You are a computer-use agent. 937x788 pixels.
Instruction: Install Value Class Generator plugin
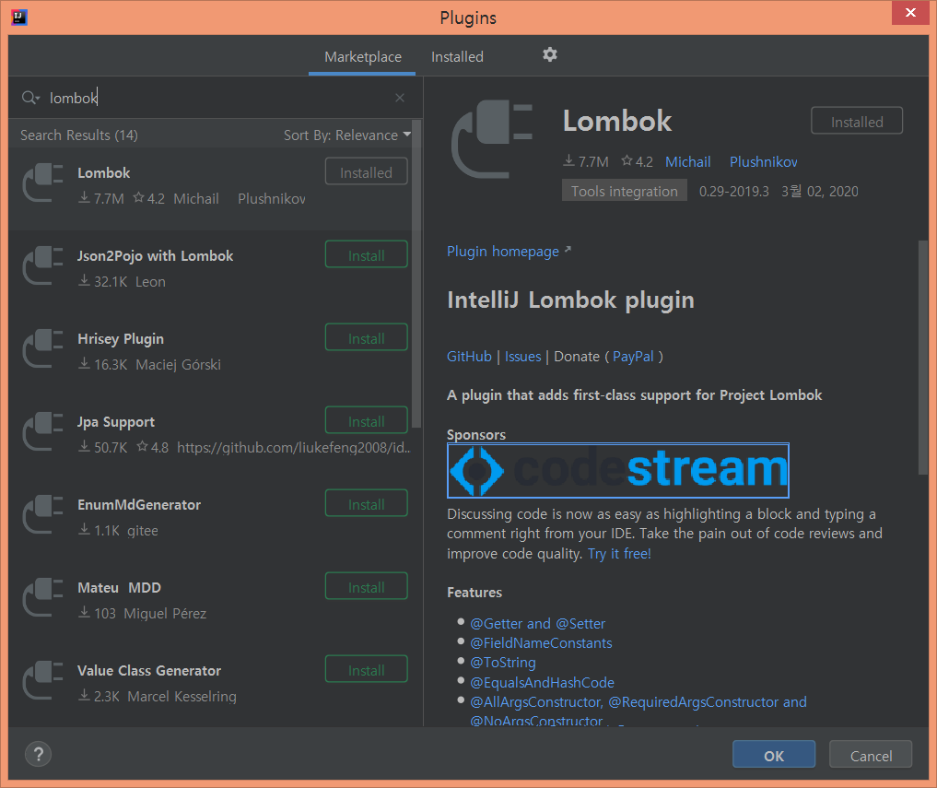pos(367,670)
